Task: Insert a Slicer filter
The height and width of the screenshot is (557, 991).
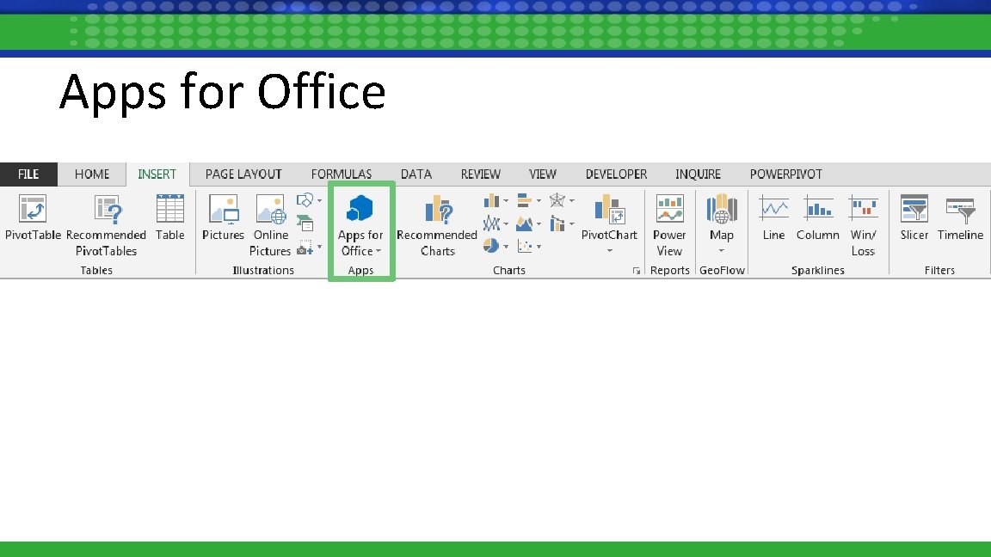Action: [x=914, y=217]
